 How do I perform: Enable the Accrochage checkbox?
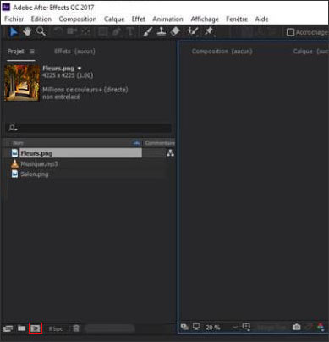coord(290,32)
